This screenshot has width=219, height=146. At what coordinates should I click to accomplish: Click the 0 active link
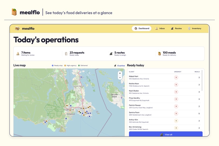click(121, 66)
